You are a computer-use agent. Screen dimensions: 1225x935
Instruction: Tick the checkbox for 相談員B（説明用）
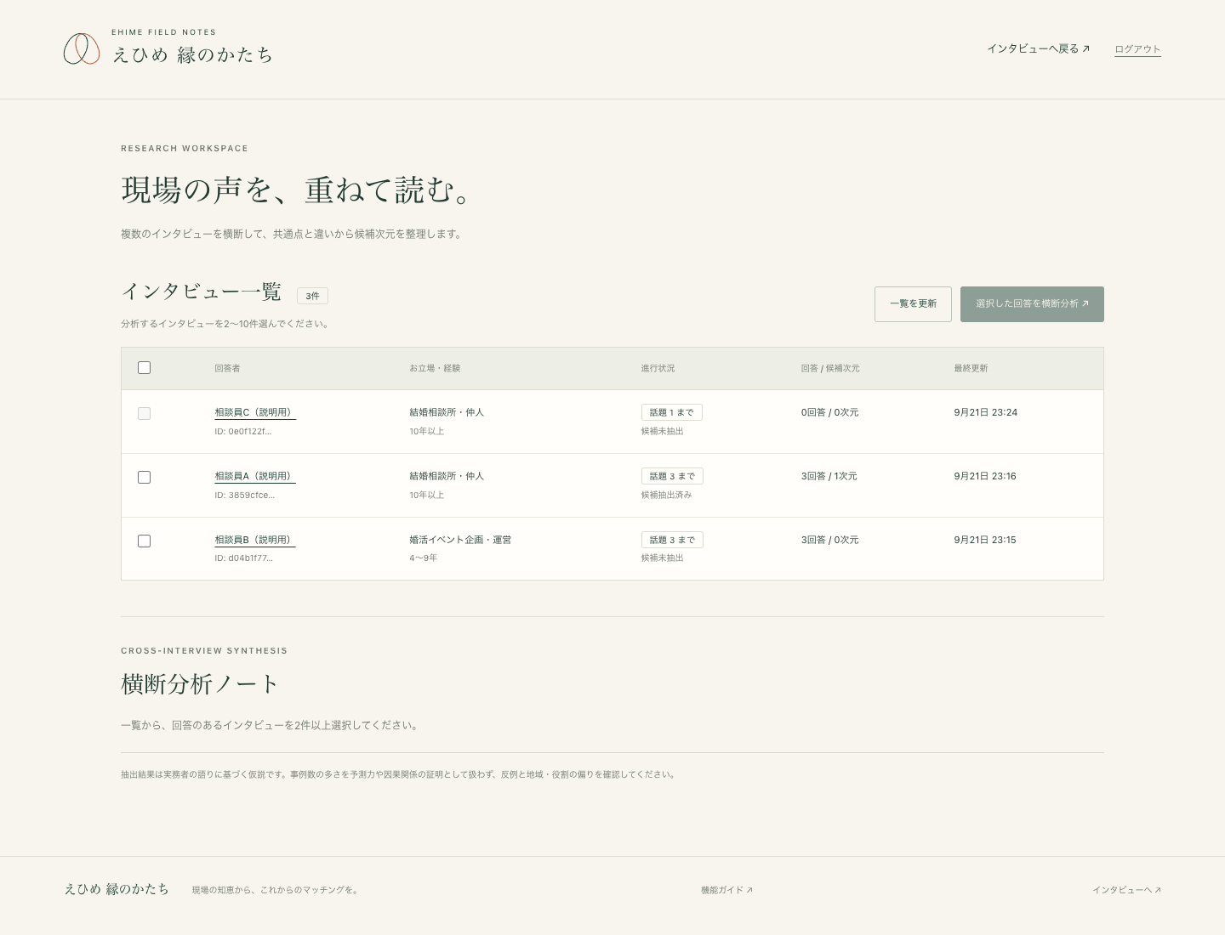(144, 541)
